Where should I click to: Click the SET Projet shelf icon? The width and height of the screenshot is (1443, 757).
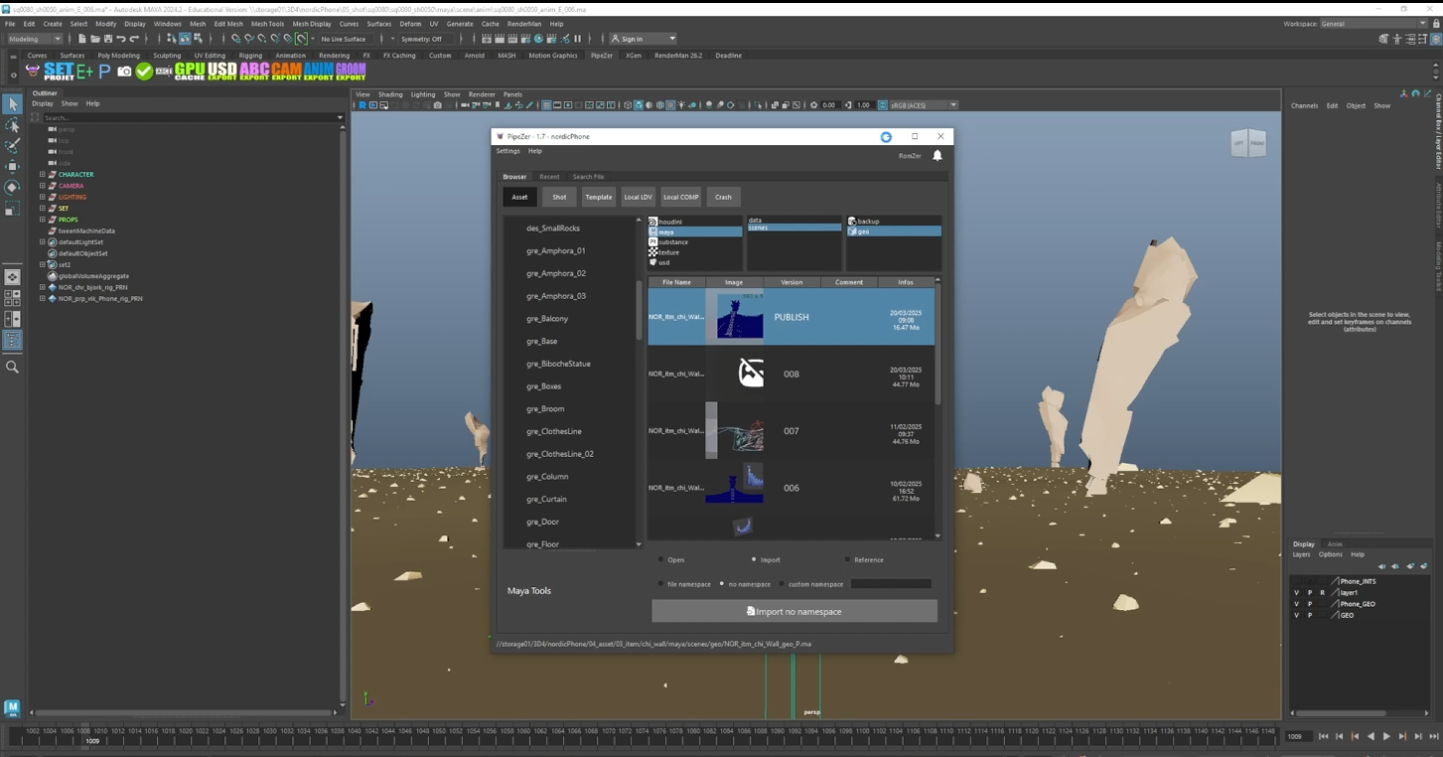[59, 72]
